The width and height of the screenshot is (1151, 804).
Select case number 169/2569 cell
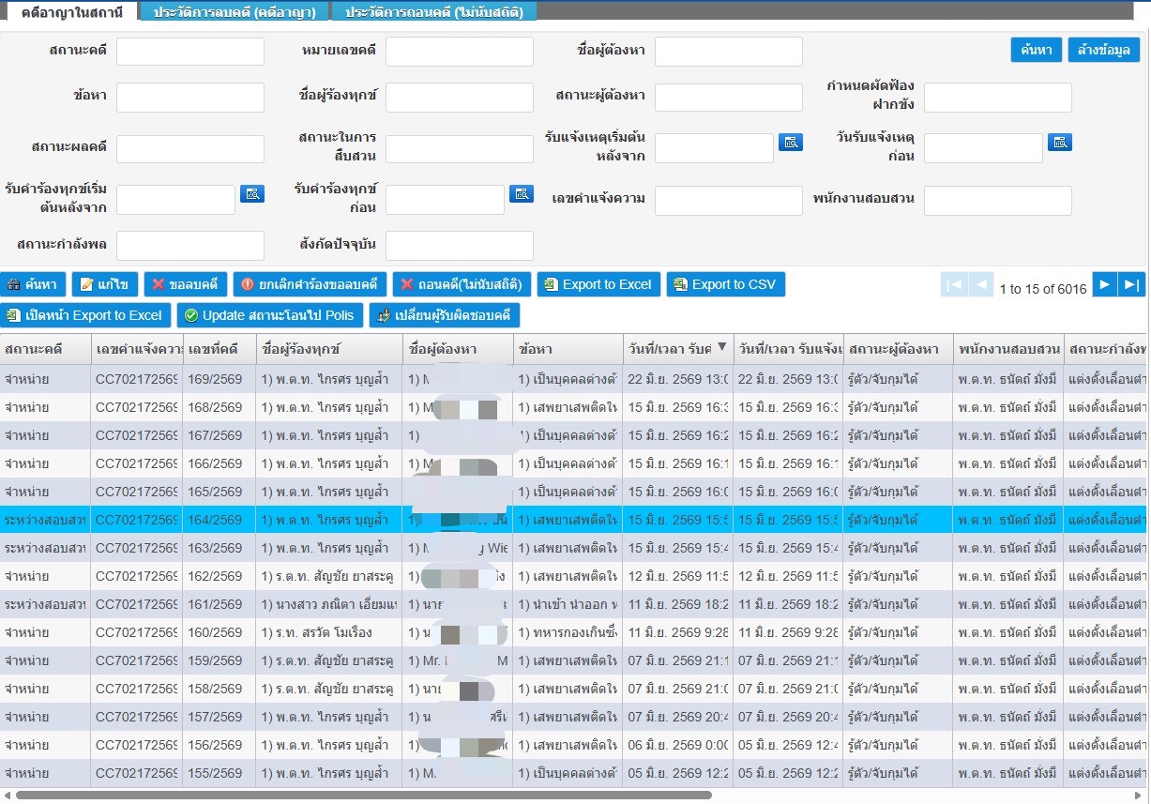(x=220, y=379)
